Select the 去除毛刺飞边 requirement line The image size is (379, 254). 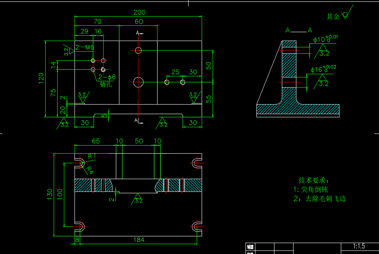(x=320, y=199)
